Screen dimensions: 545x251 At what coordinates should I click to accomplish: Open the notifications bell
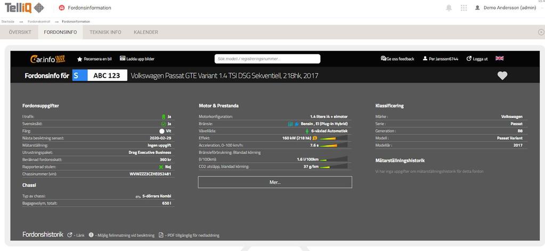coord(449,8)
